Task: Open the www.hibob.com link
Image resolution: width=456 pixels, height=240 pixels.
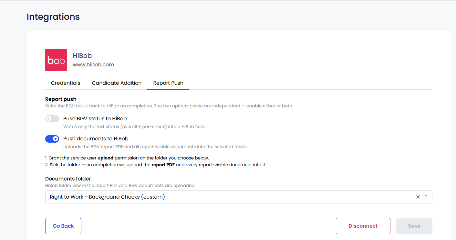Action: [93, 64]
